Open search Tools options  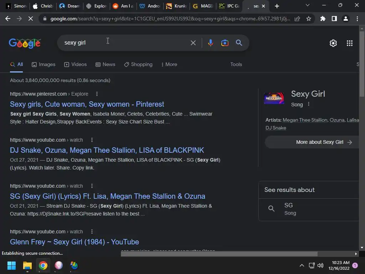tap(236, 65)
